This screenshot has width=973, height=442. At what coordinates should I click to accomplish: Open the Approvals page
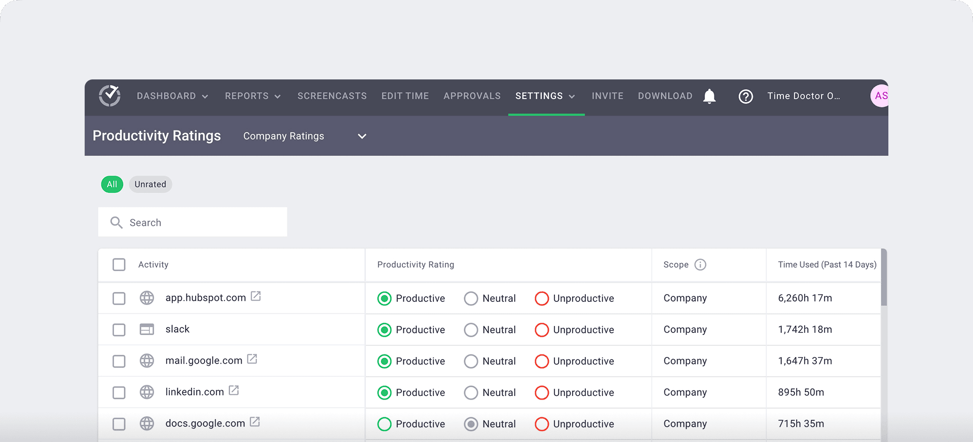point(472,96)
